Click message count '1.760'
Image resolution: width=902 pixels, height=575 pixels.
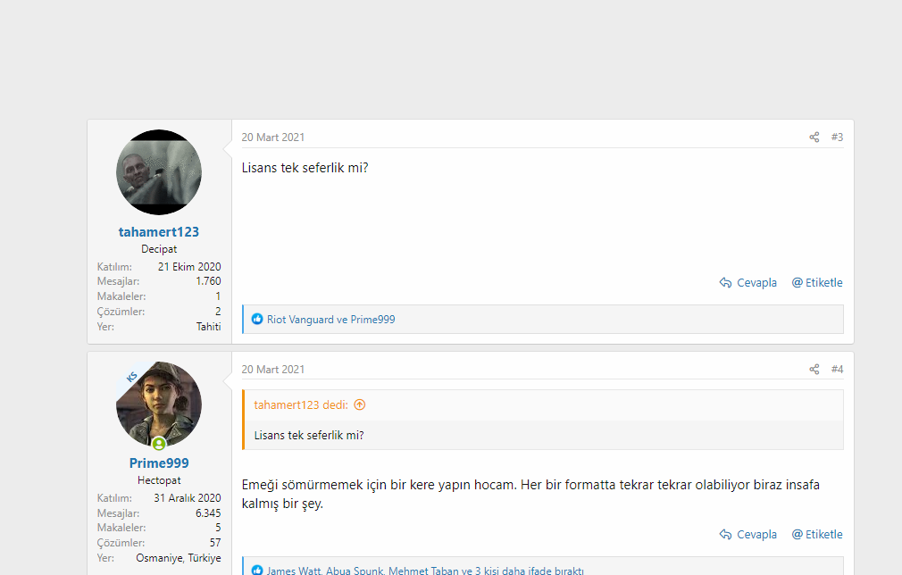(x=208, y=281)
